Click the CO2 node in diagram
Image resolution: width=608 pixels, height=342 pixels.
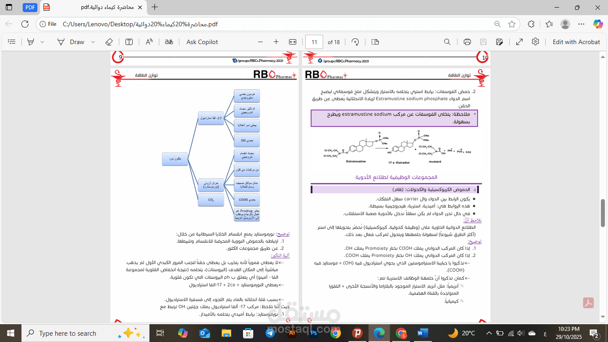click(211, 200)
